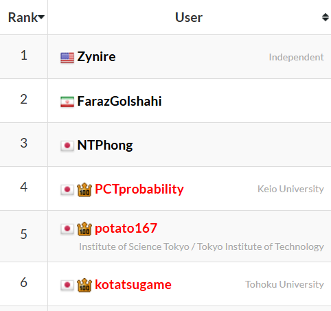Open FarazGolshahi's profile page
Viewport: 331px width, 311px height.
(119, 101)
